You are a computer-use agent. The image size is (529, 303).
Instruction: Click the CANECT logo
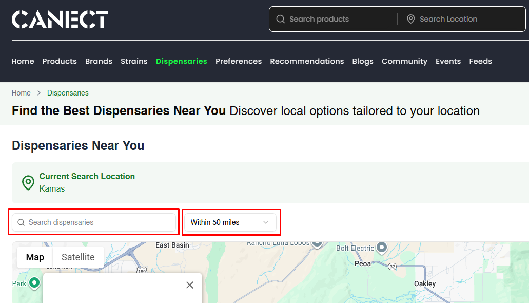click(60, 20)
